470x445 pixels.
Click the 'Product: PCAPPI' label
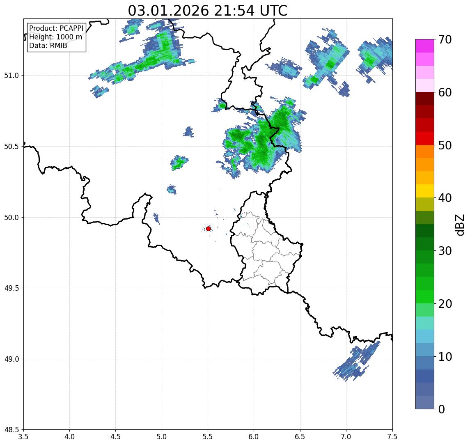point(56,28)
